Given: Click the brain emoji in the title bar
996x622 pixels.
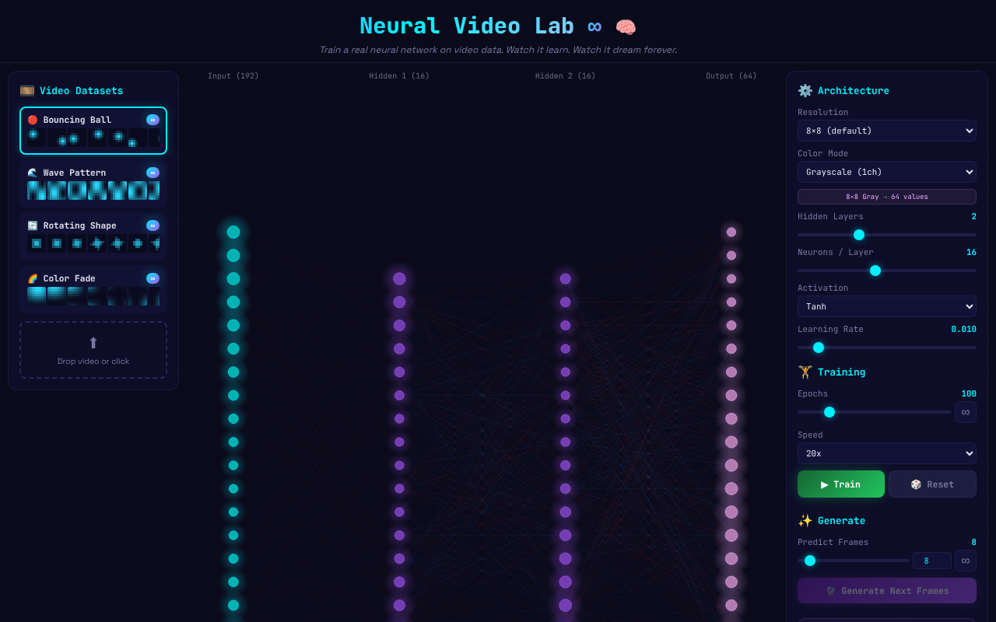Looking at the screenshot, I should (x=624, y=26).
